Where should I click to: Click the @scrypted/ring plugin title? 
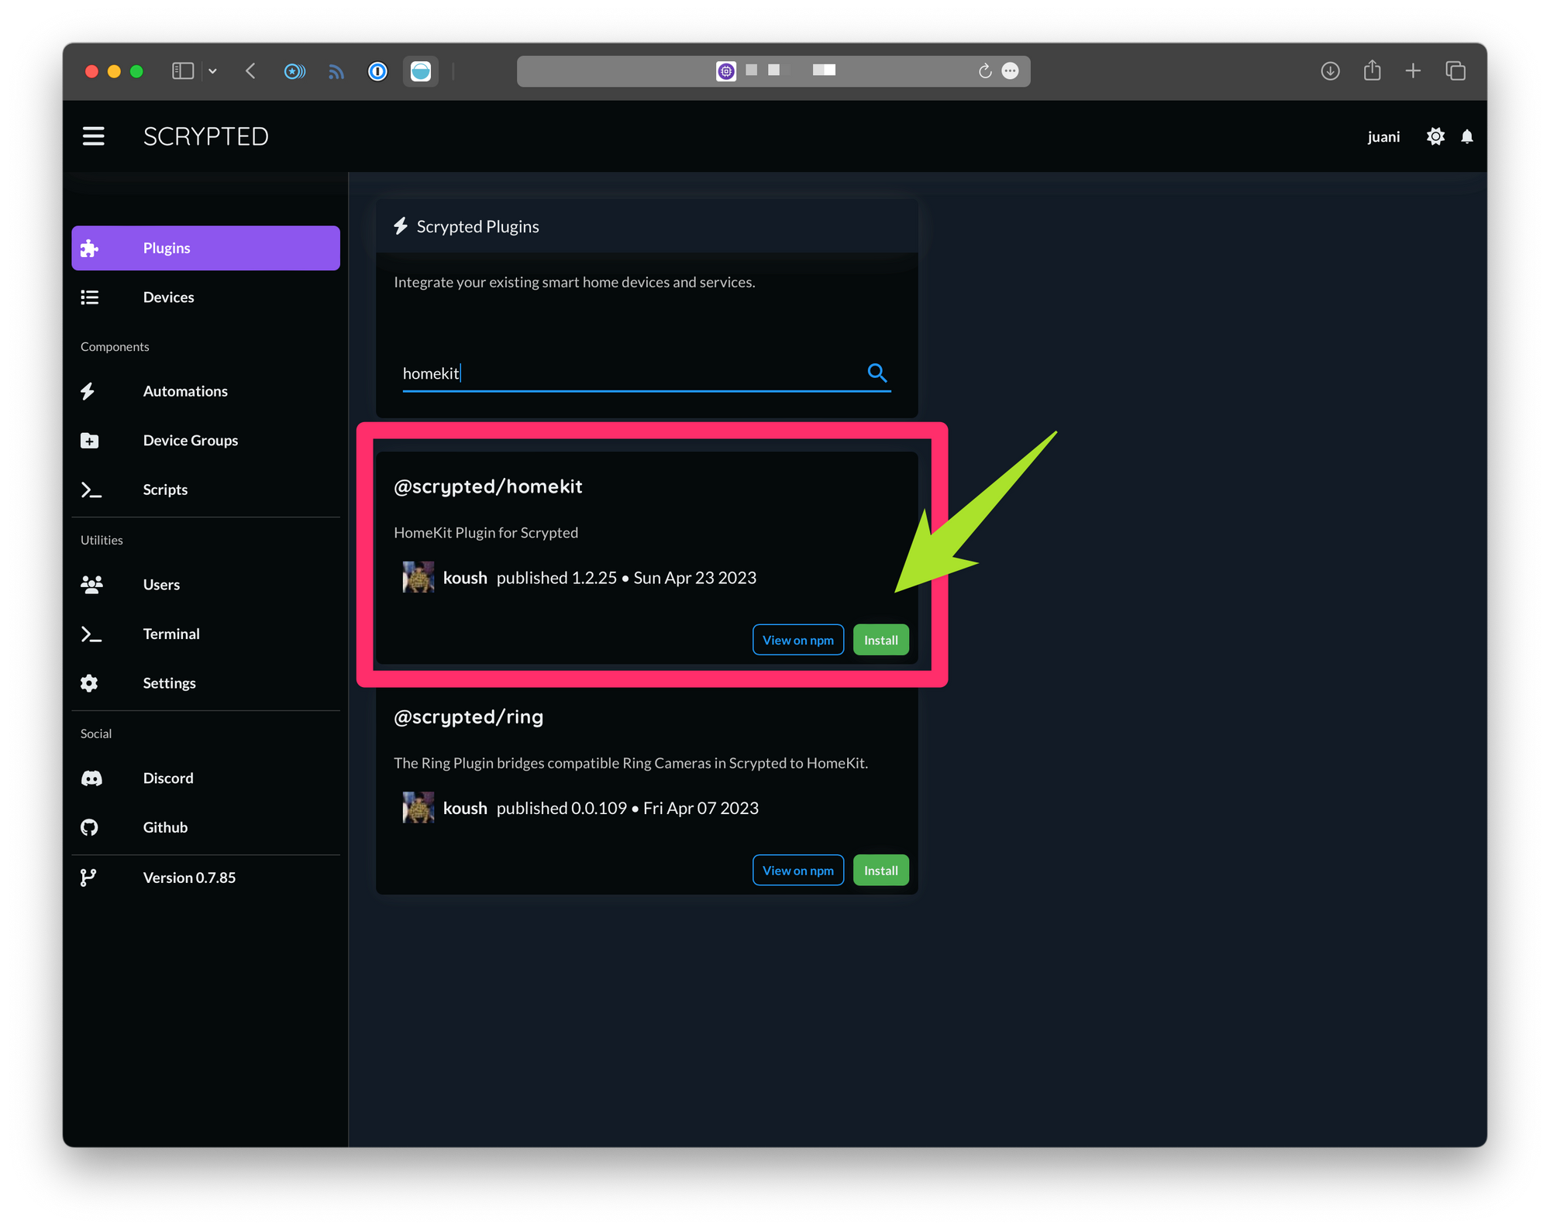click(x=469, y=717)
